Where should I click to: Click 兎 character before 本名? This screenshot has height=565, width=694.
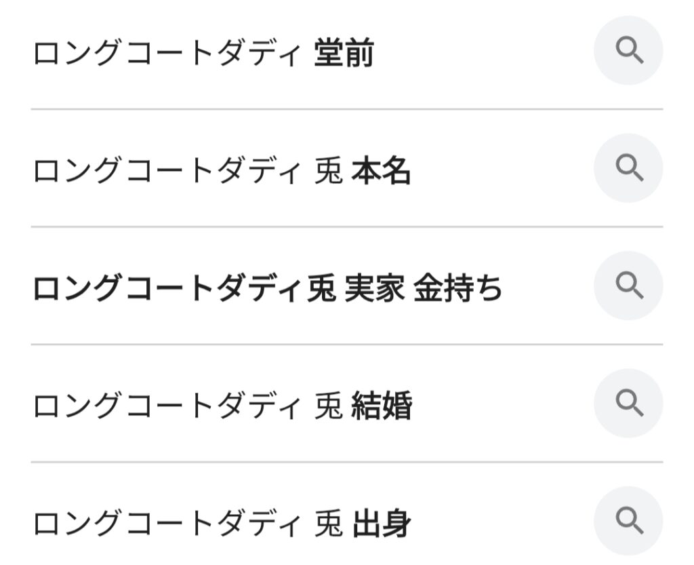click(329, 172)
